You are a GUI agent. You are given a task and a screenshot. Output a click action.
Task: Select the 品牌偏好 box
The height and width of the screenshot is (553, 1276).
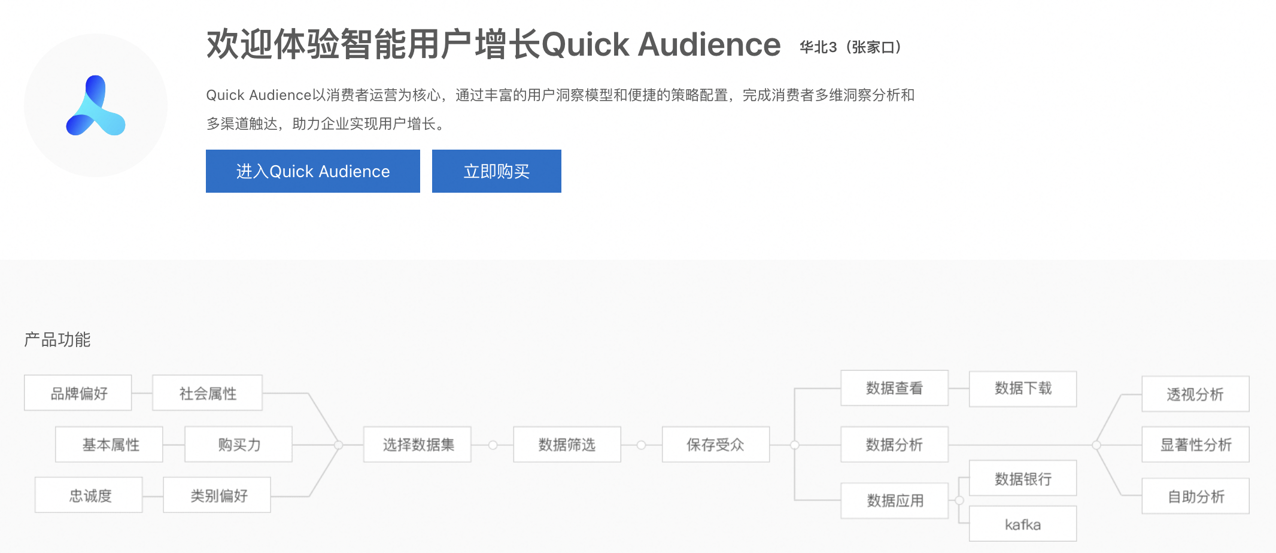pyautogui.click(x=78, y=393)
